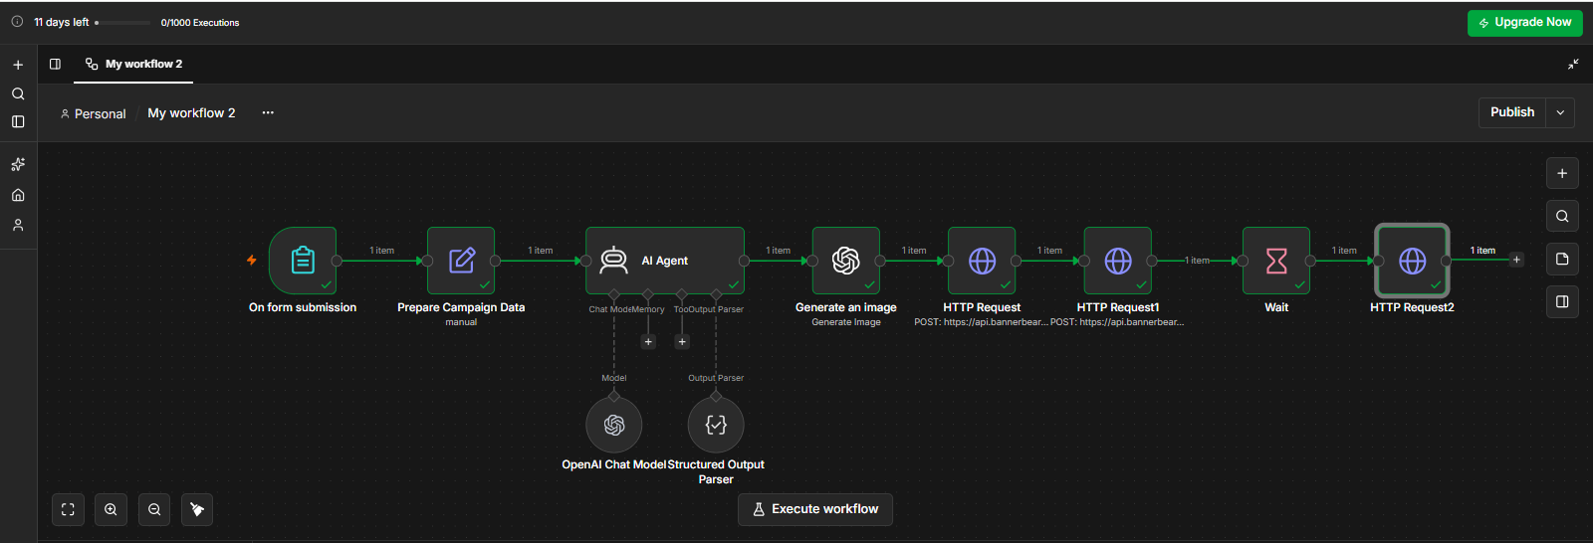The height and width of the screenshot is (543, 1593).
Task: Open search in the left sidebar
Action: tap(18, 93)
